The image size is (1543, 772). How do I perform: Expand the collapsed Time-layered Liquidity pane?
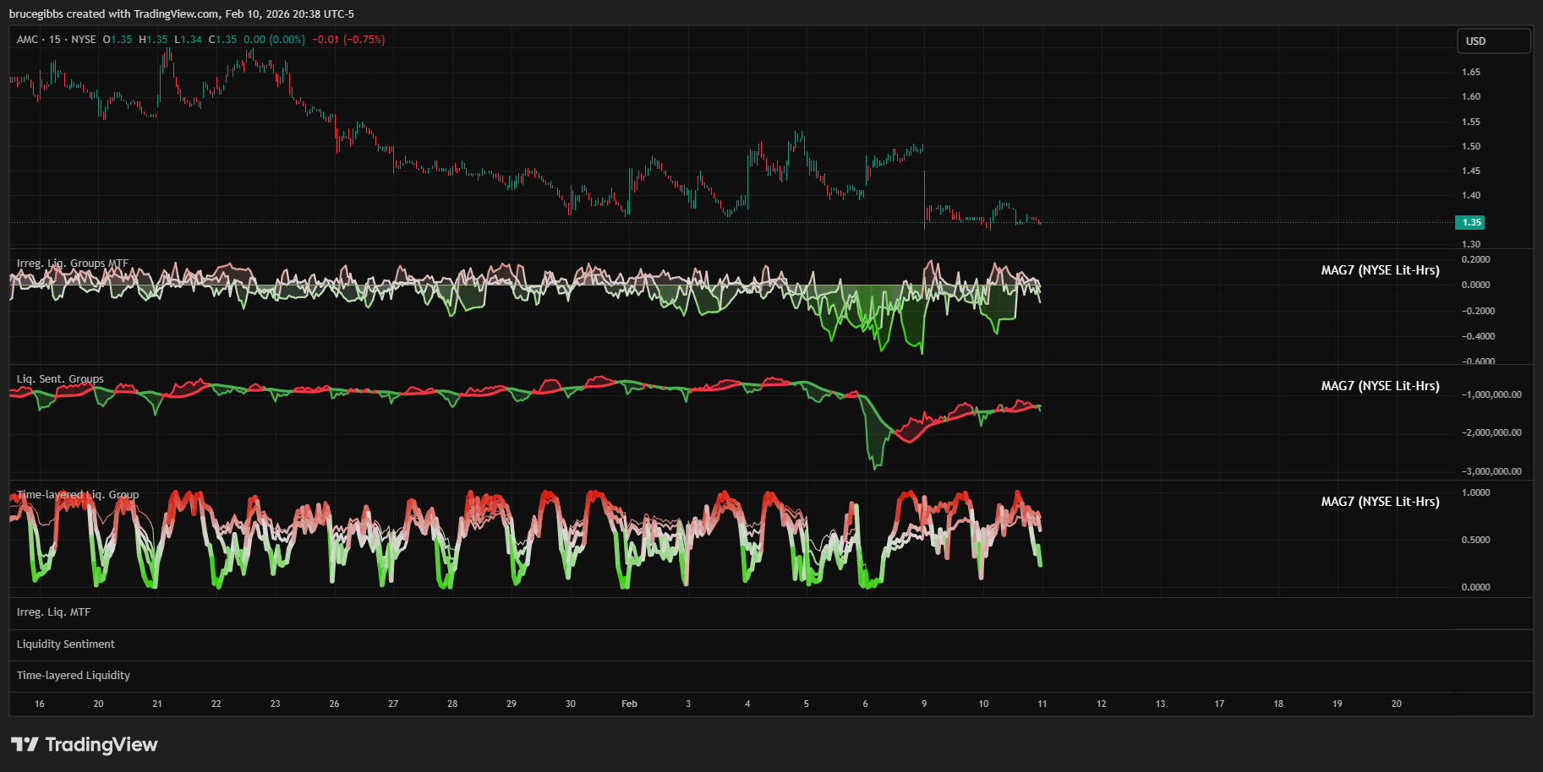pyautogui.click(x=74, y=676)
